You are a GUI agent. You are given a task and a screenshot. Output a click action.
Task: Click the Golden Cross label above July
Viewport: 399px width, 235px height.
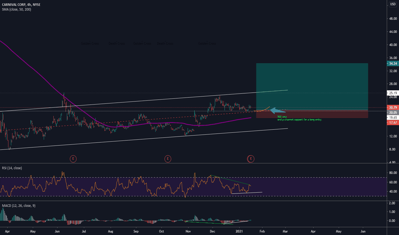coord(90,44)
